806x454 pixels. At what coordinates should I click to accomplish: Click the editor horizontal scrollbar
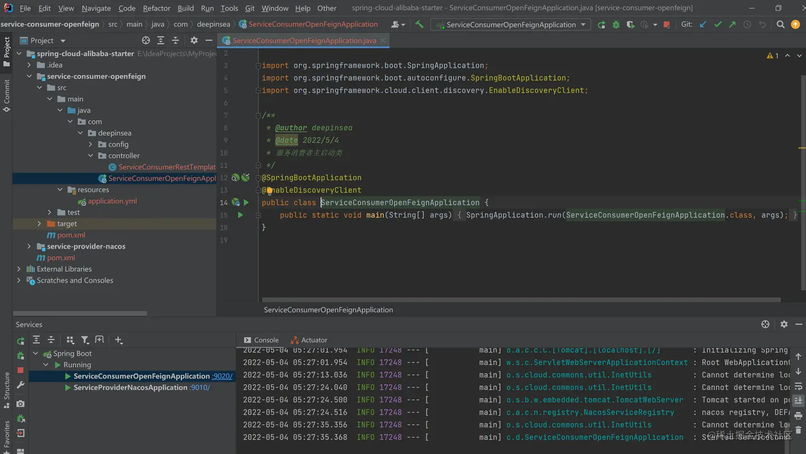(x=521, y=300)
